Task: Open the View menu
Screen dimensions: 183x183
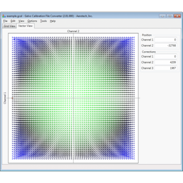Action: [x=21, y=21]
